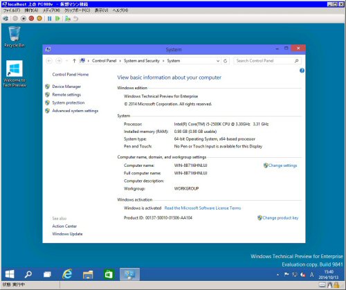Read the Microsoft Software License Terms
The width and height of the screenshot is (346, 290).
pos(203,208)
